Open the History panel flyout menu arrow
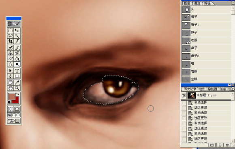The width and height of the screenshot is (235, 149). point(233,89)
